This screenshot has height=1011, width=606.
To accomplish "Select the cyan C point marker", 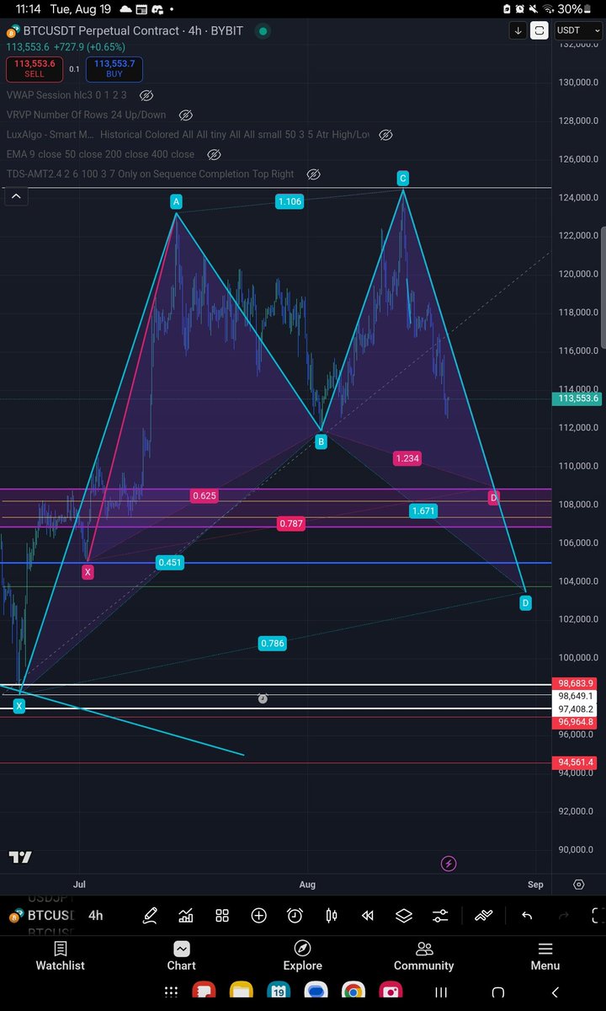I will (x=403, y=178).
